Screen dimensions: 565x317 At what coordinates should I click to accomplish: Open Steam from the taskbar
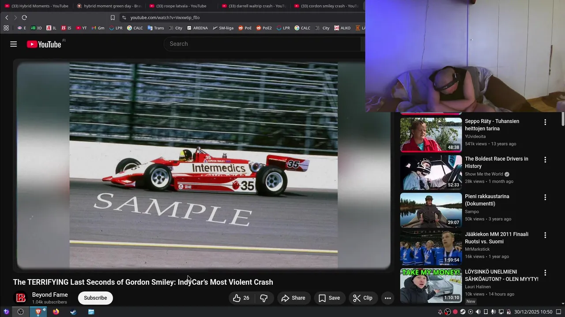[x=73, y=312]
